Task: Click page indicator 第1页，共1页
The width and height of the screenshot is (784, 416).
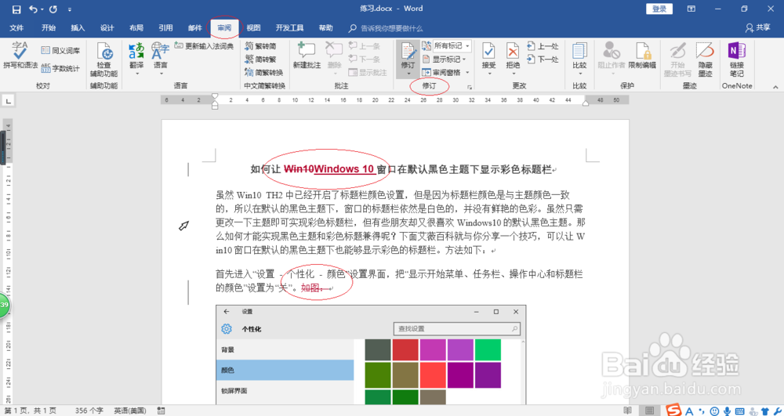Action: tap(30, 411)
